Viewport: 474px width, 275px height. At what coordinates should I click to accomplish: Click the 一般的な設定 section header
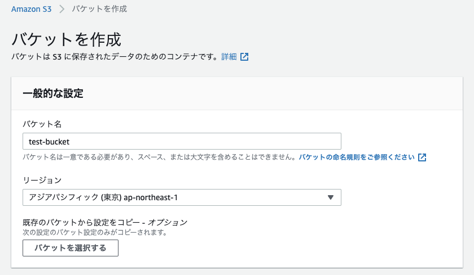pyautogui.click(x=53, y=93)
